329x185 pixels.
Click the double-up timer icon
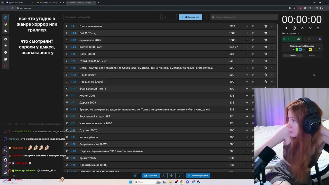click(x=318, y=28)
